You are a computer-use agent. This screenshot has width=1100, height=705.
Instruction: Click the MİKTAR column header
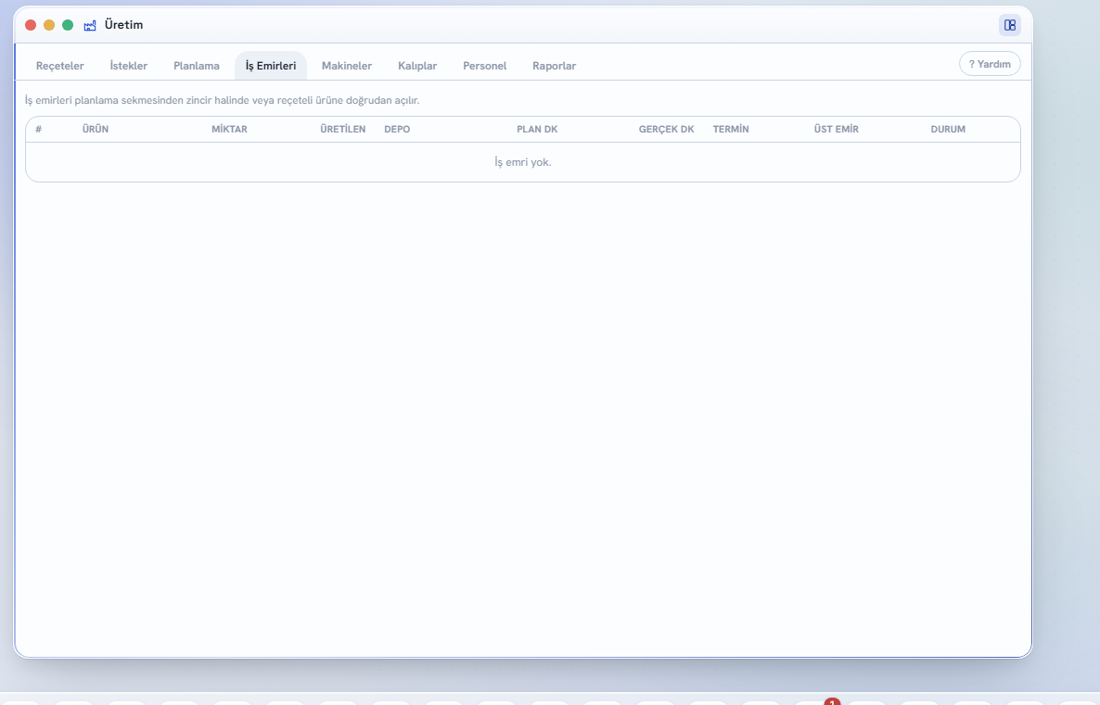click(x=229, y=129)
